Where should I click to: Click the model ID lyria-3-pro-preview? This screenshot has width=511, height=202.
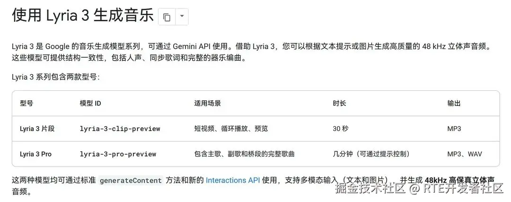[x=118, y=154]
